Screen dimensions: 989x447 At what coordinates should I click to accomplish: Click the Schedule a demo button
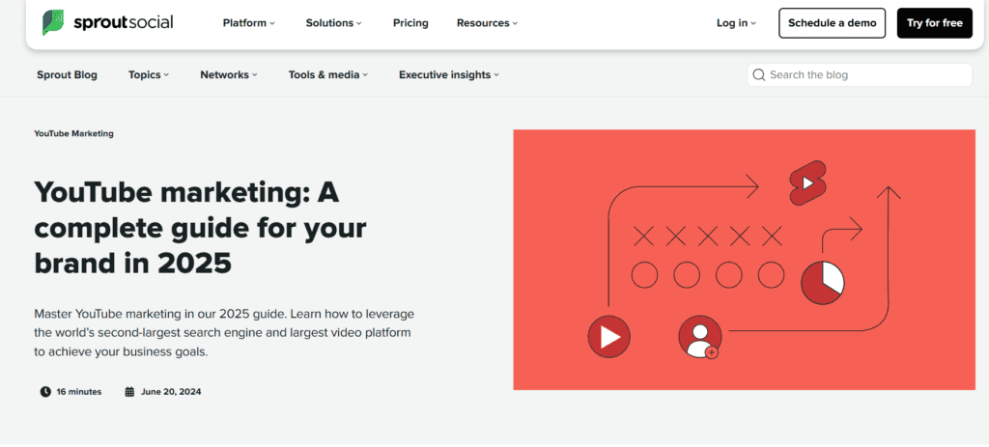coord(832,23)
